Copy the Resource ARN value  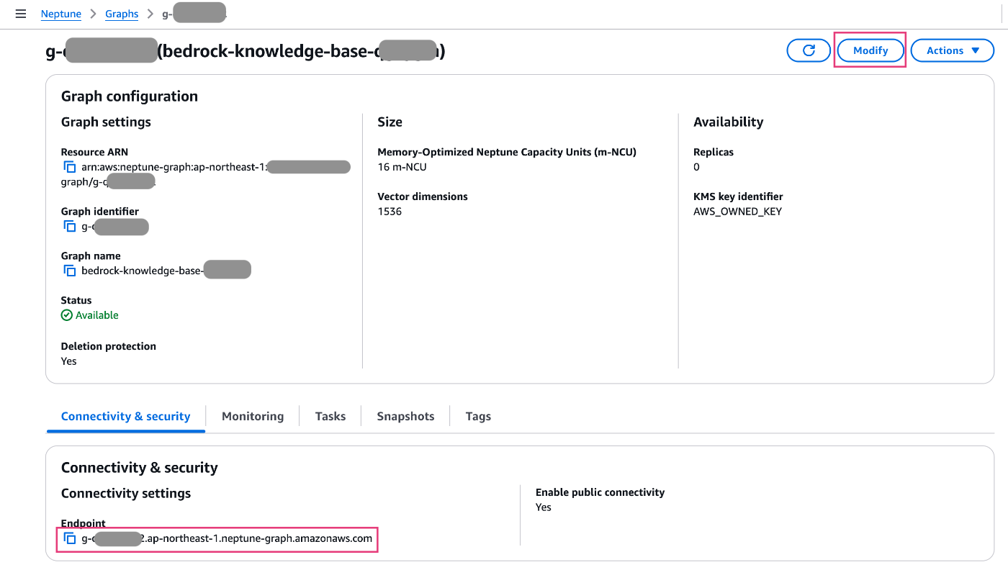[x=70, y=167]
